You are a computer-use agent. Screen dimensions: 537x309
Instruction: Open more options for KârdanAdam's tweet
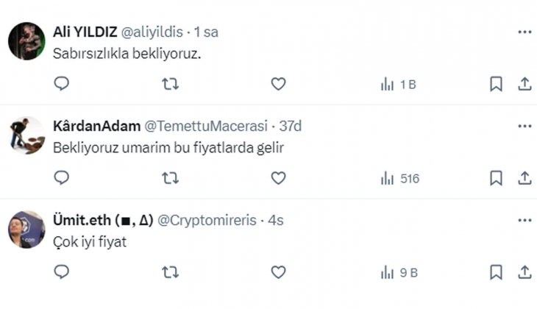click(x=524, y=127)
